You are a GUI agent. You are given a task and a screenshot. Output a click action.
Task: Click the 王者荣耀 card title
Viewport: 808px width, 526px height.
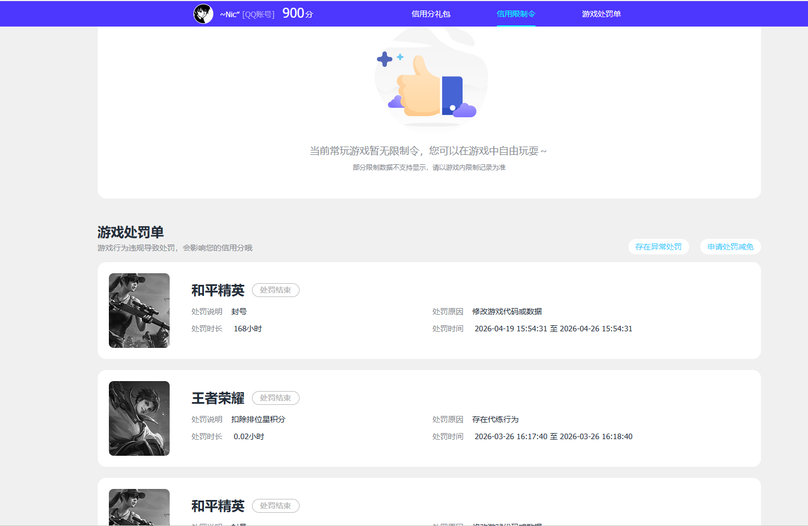[218, 398]
